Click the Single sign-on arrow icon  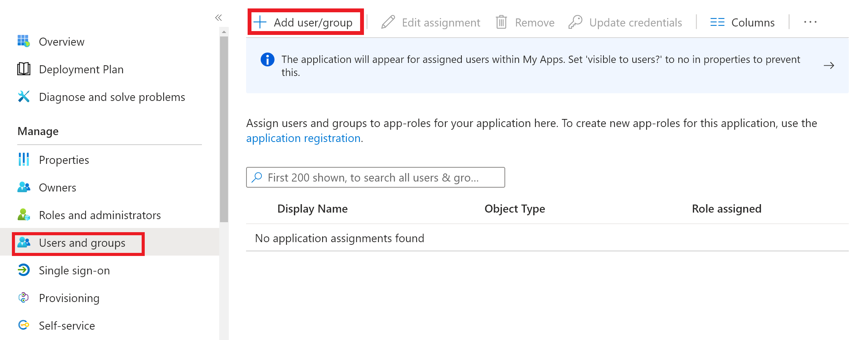pyautogui.click(x=23, y=270)
